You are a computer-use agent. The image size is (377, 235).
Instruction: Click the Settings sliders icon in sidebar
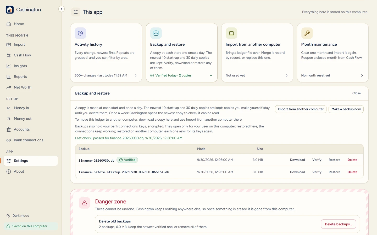pos(9,161)
